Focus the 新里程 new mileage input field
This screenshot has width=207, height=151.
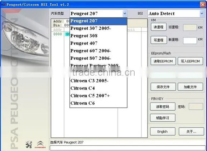tap(190, 40)
